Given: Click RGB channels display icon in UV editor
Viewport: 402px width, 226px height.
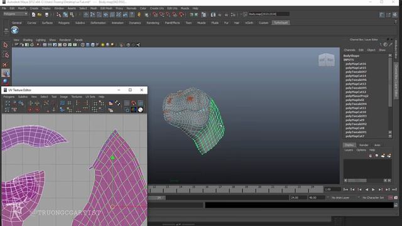Looking at the screenshot, I should click(x=134, y=110).
